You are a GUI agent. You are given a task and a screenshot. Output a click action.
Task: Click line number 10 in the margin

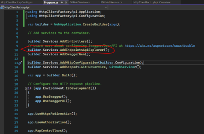pyautogui.click(x=16, y=50)
